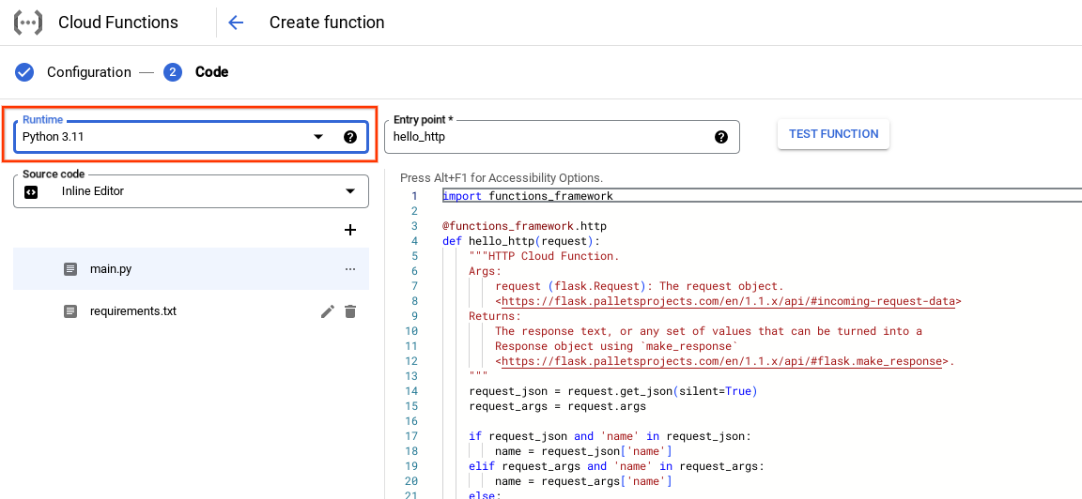Delete requirements.txt using trash icon

(350, 311)
